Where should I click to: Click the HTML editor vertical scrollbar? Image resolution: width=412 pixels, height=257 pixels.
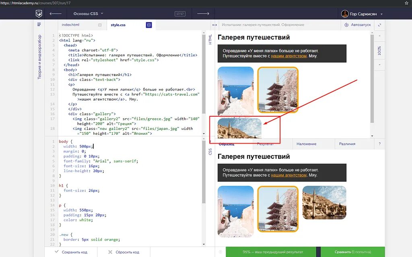(204, 74)
